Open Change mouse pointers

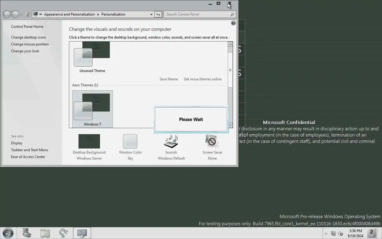(30, 44)
